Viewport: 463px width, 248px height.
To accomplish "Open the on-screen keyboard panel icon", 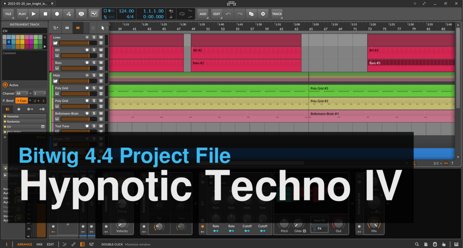I will pos(456,244).
